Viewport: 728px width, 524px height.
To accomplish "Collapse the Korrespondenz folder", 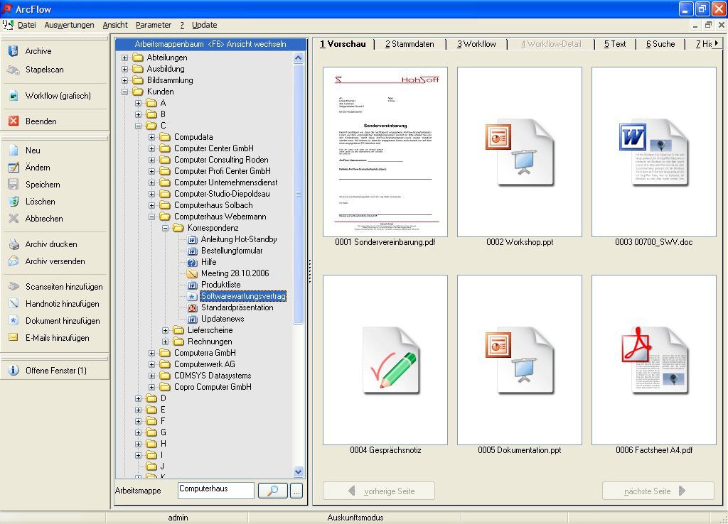I will [165, 228].
